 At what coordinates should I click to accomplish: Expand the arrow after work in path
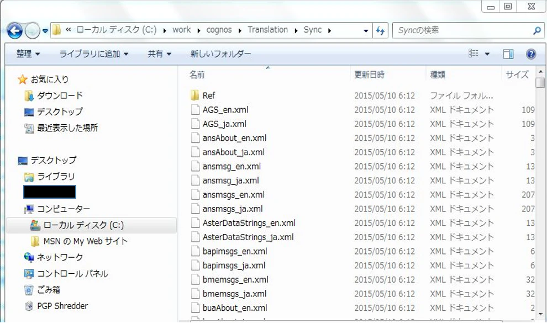point(198,31)
